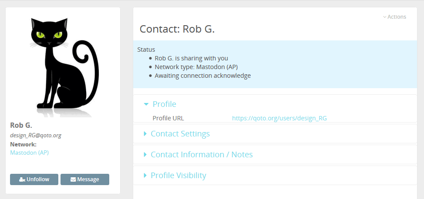The width and height of the screenshot is (424, 199).
Task: Click the design_RG@qoto.org address
Action: point(36,135)
